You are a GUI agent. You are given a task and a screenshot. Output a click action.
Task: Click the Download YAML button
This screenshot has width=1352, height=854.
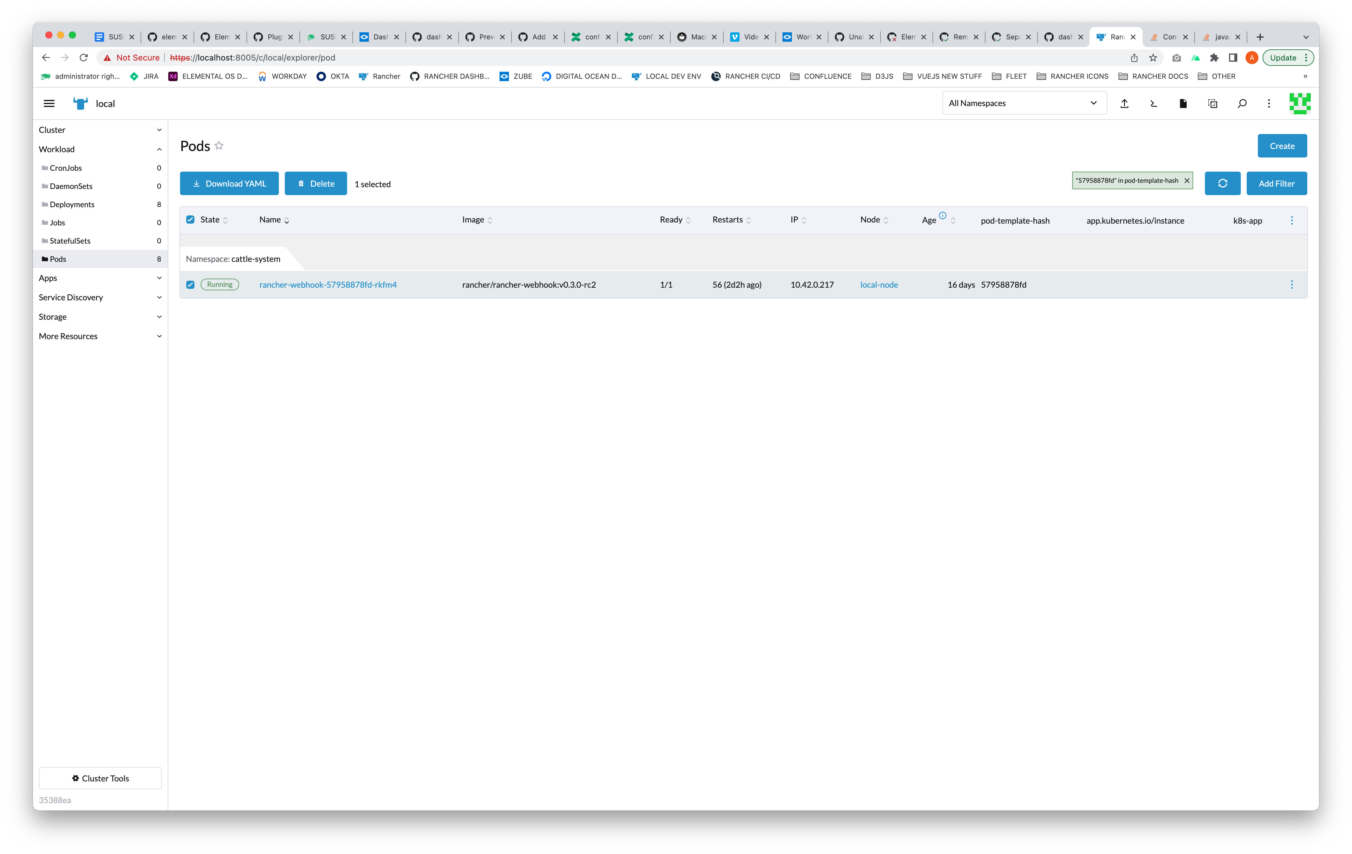pos(229,183)
